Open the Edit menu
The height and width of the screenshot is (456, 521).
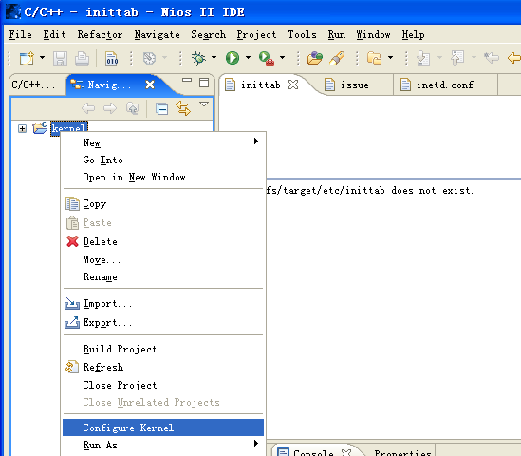(x=54, y=34)
